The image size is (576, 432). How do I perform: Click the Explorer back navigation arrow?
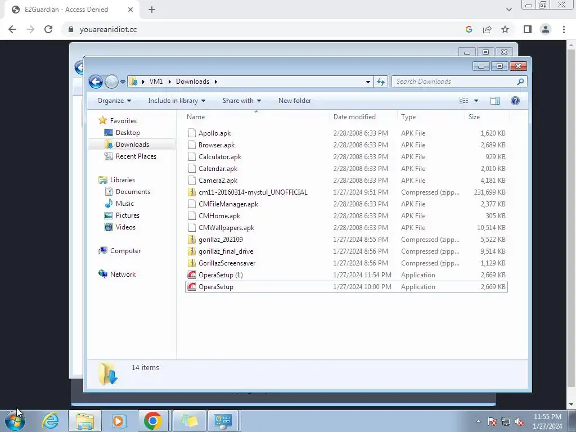click(96, 82)
